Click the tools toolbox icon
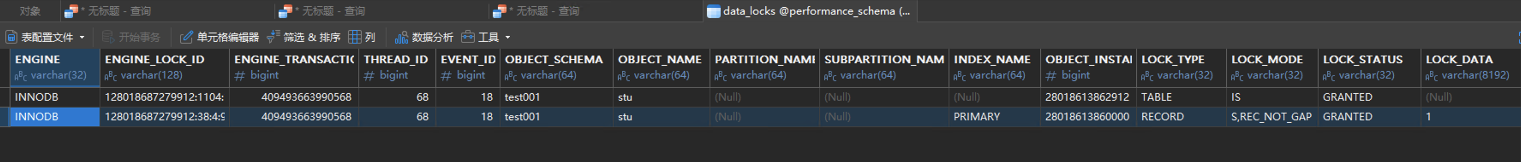 pos(467,37)
